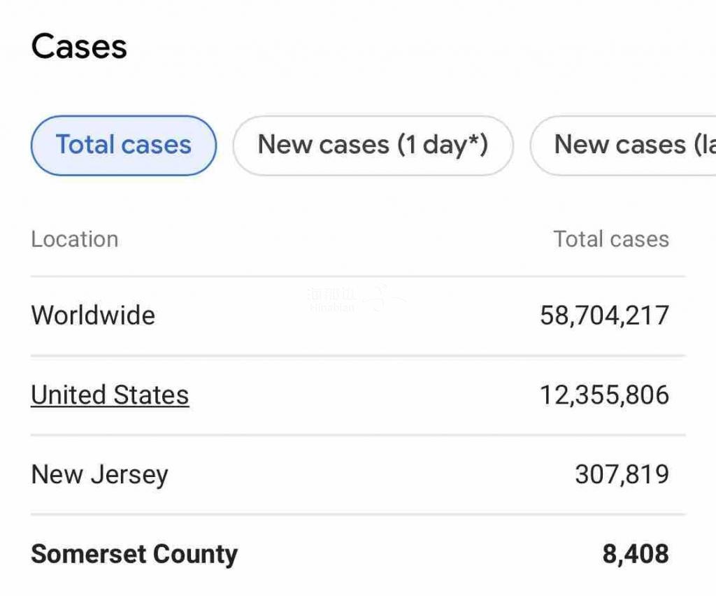Click the Worldwide total 58,704,217
The height and width of the screenshot is (596, 716).
[x=604, y=315]
